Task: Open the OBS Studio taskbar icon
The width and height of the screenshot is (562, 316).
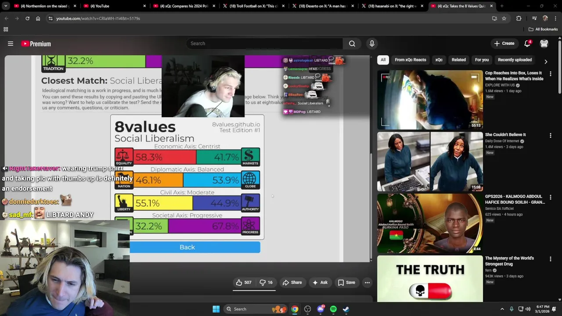Action: tap(307, 309)
